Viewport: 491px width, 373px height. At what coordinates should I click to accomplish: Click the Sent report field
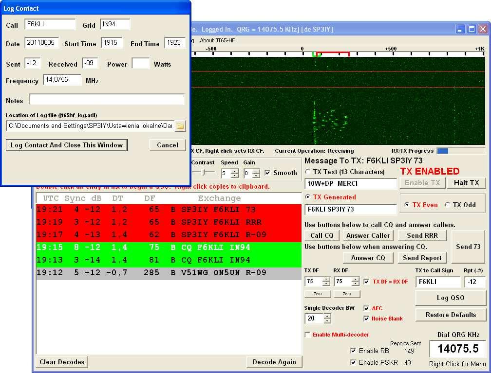tap(33, 63)
